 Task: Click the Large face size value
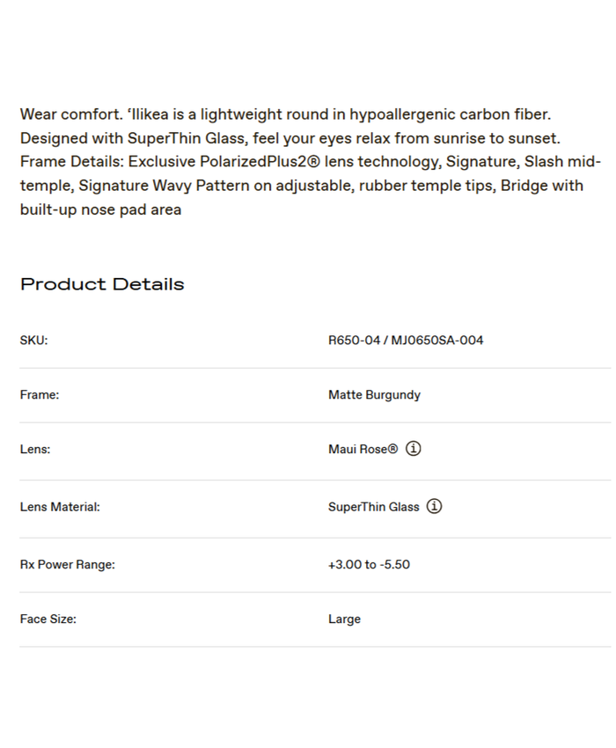tap(344, 619)
